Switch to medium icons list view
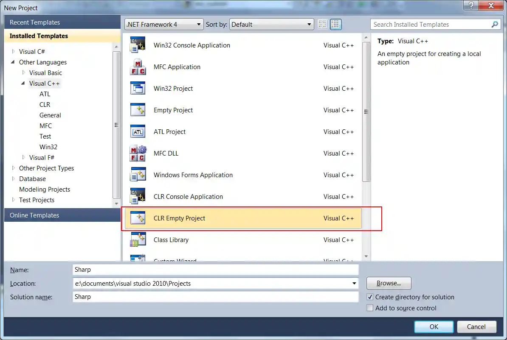Viewport: 507px width, 340px height. (335, 24)
